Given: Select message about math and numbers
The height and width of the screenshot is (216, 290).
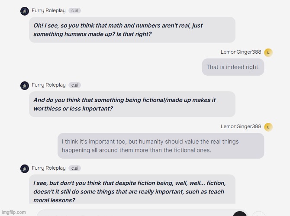Looking at the screenshot, I should pyautogui.click(x=132, y=30).
